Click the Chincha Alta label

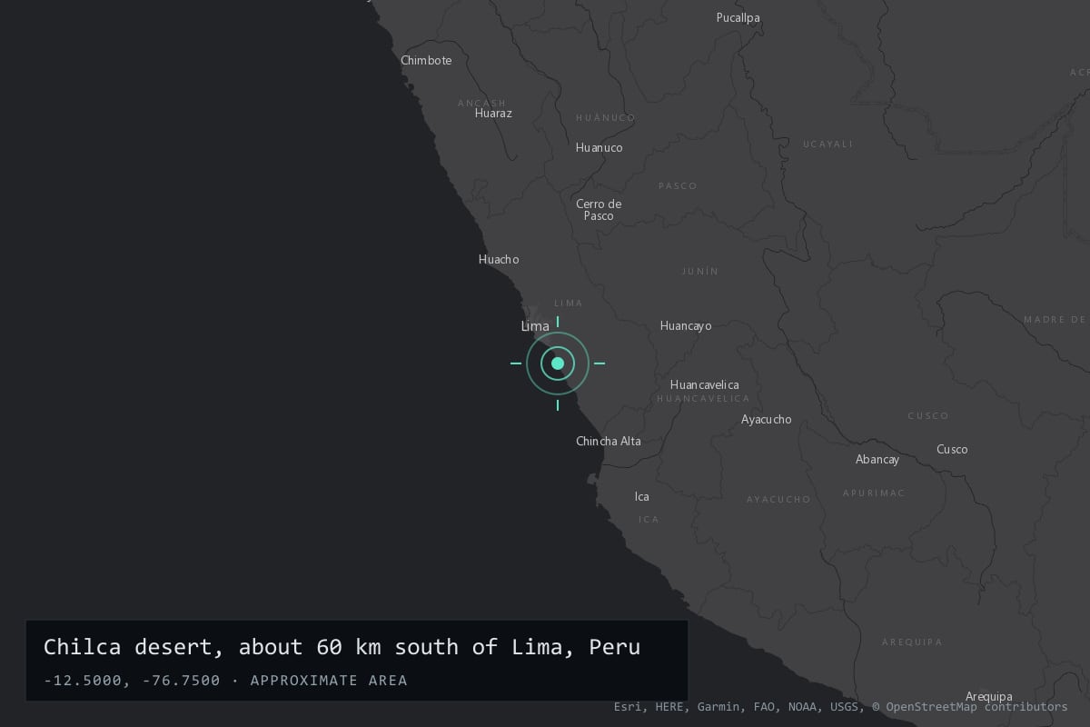pyautogui.click(x=609, y=441)
